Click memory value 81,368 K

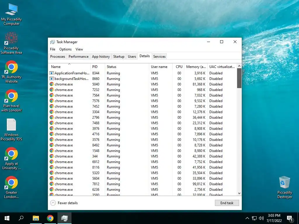click(x=199, y=84)
